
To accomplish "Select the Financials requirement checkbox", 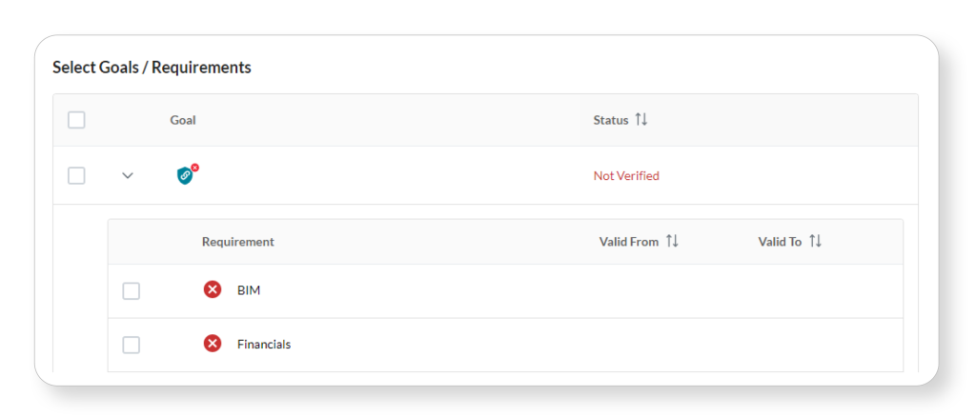I will click(132, 345).
